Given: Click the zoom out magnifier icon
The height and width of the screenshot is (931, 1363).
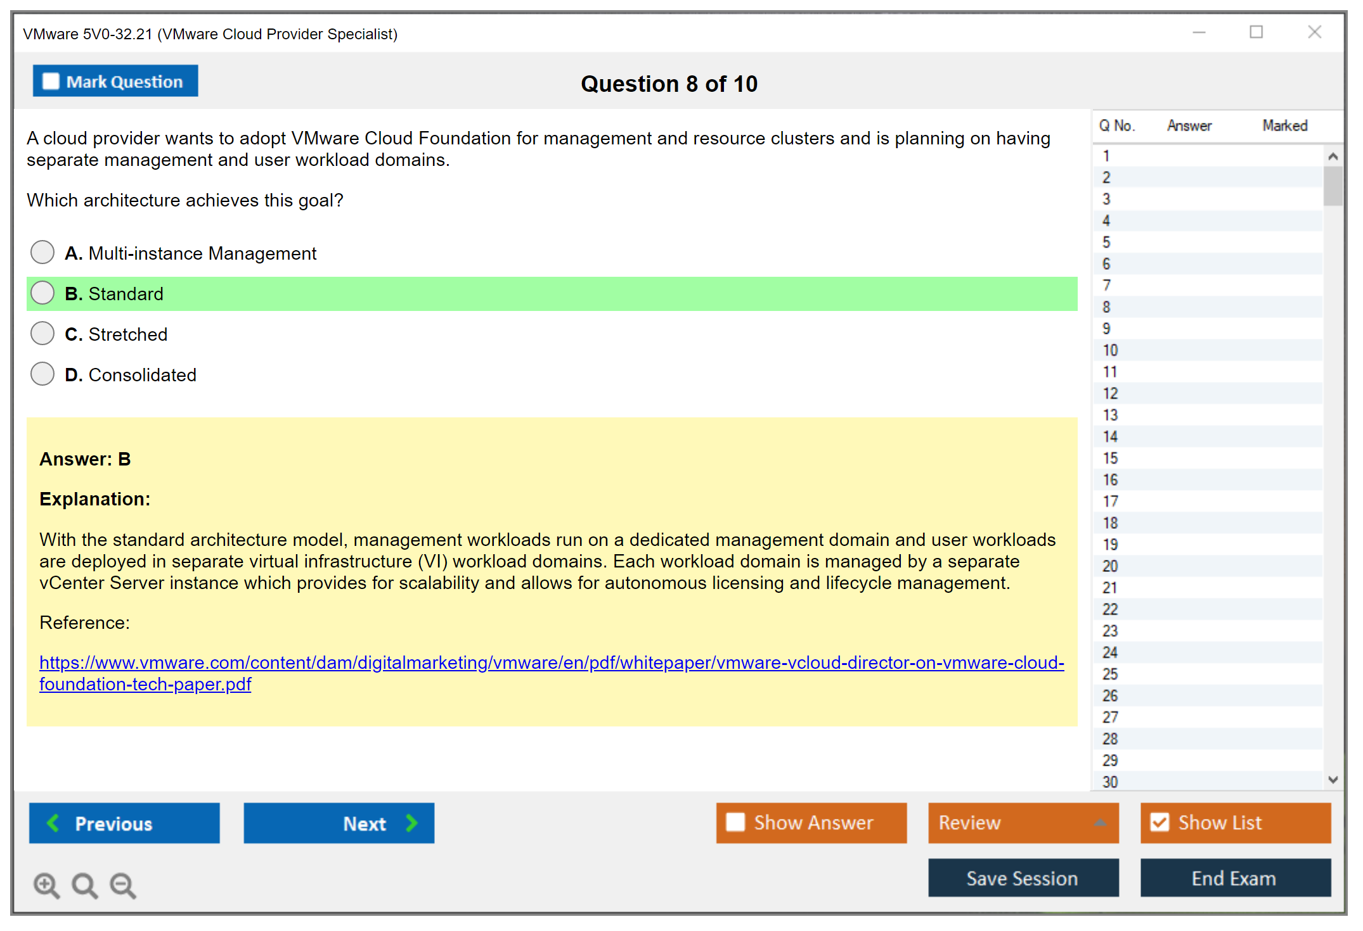Looking at the screenshot, I should tap(123, 885).
